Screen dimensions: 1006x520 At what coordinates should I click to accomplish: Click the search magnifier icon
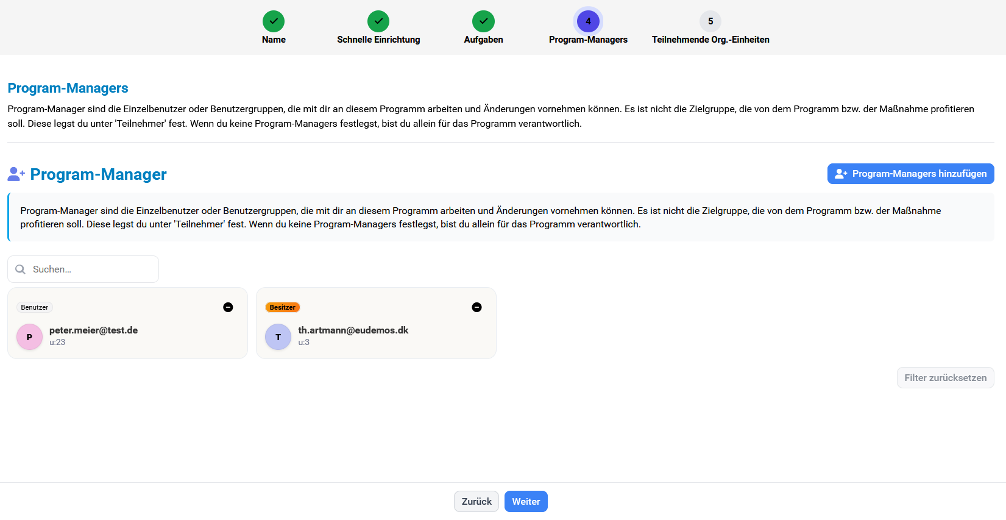pyautogui.click(x=20, y=269)
